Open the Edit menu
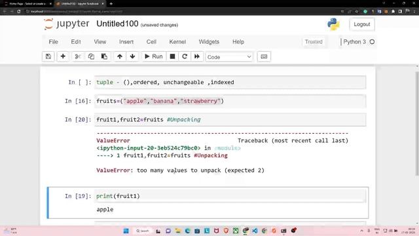 pyautogui.click(x=76, y=42)
